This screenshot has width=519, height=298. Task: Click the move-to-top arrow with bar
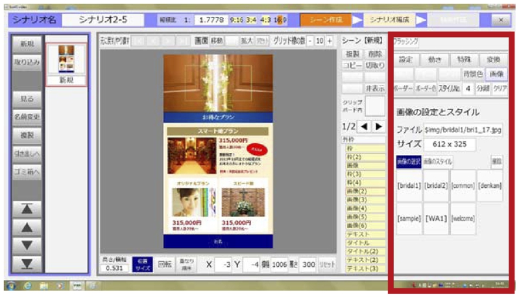click(27, 209)
